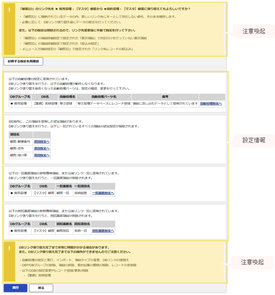Select the 【マスタ】顧客 cell in the 閲覧画面 table
Image resolution: width=275 pixels, height=295 pixels.
43,231
